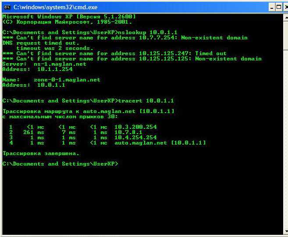Image resolution: width=288 pixels, height=237 pixels.
Task: Click the 10.4.254.254 third hop address
Action: 135,138
